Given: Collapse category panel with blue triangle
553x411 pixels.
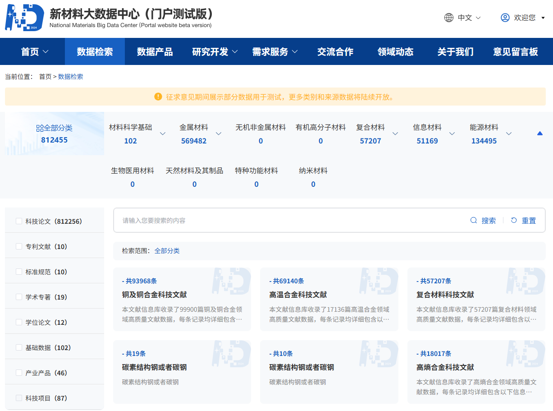Looking at the screenshot, I should click(x=539, y=134).
